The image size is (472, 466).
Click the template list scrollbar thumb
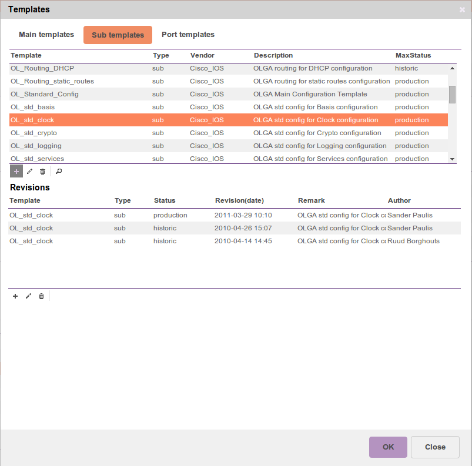point(452,94)
